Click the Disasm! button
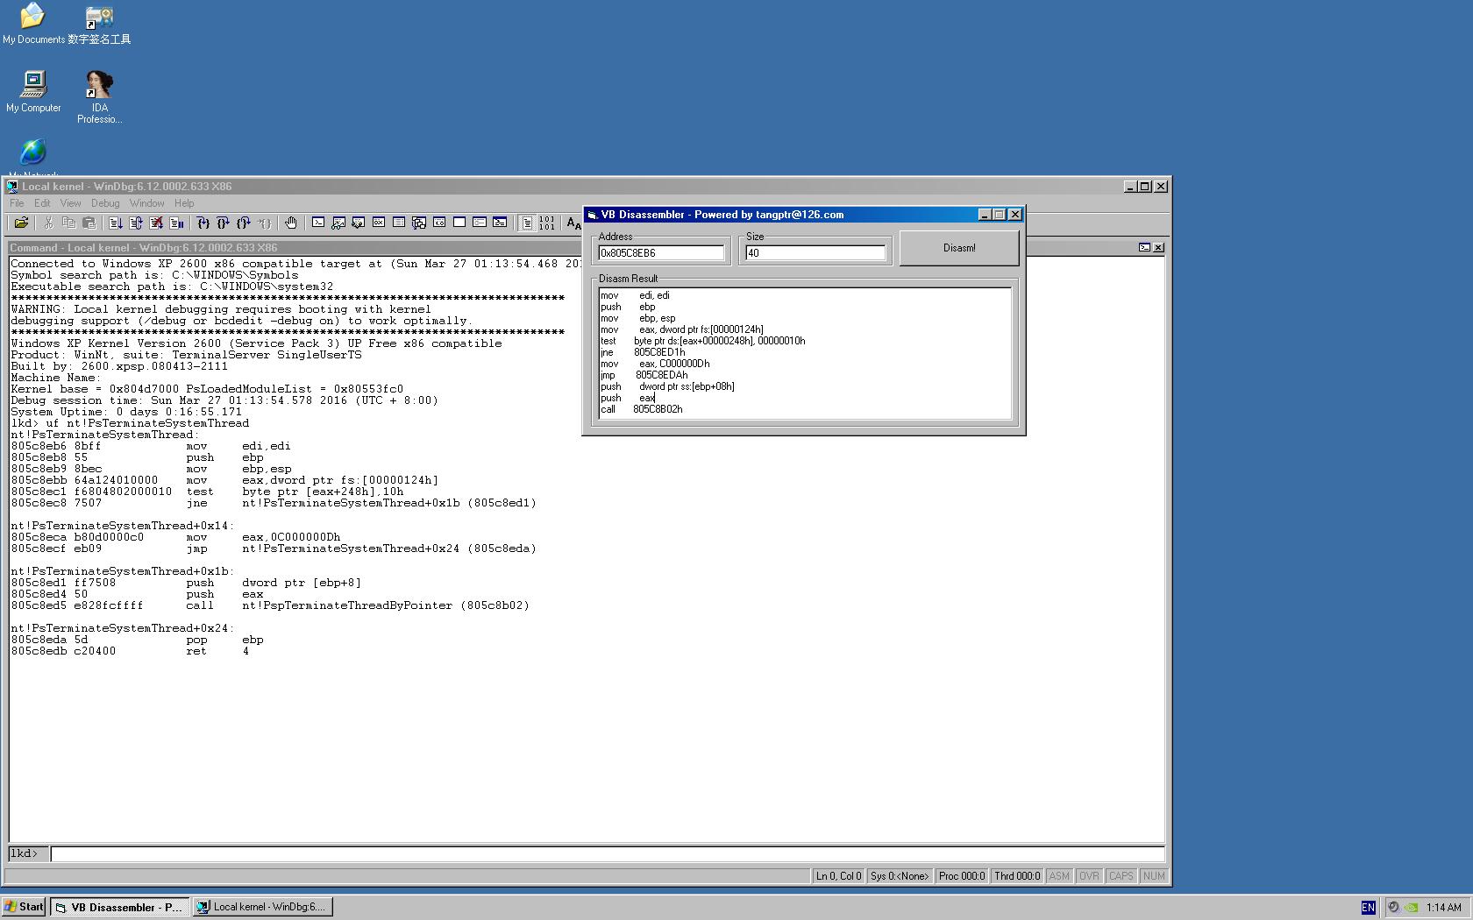1473x920 pixels. [x=959, y=248]
